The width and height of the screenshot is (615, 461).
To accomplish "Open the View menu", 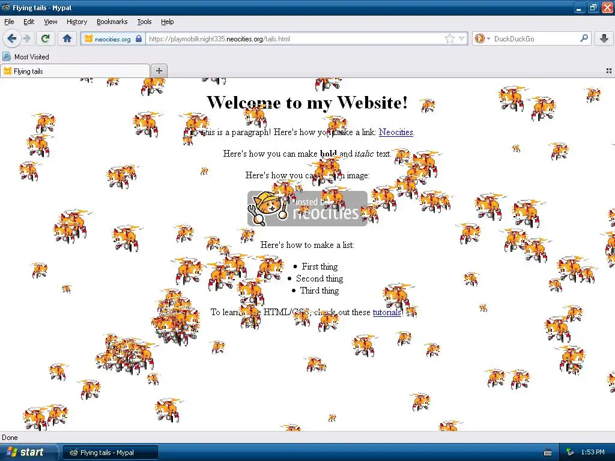I will (50, 22).
